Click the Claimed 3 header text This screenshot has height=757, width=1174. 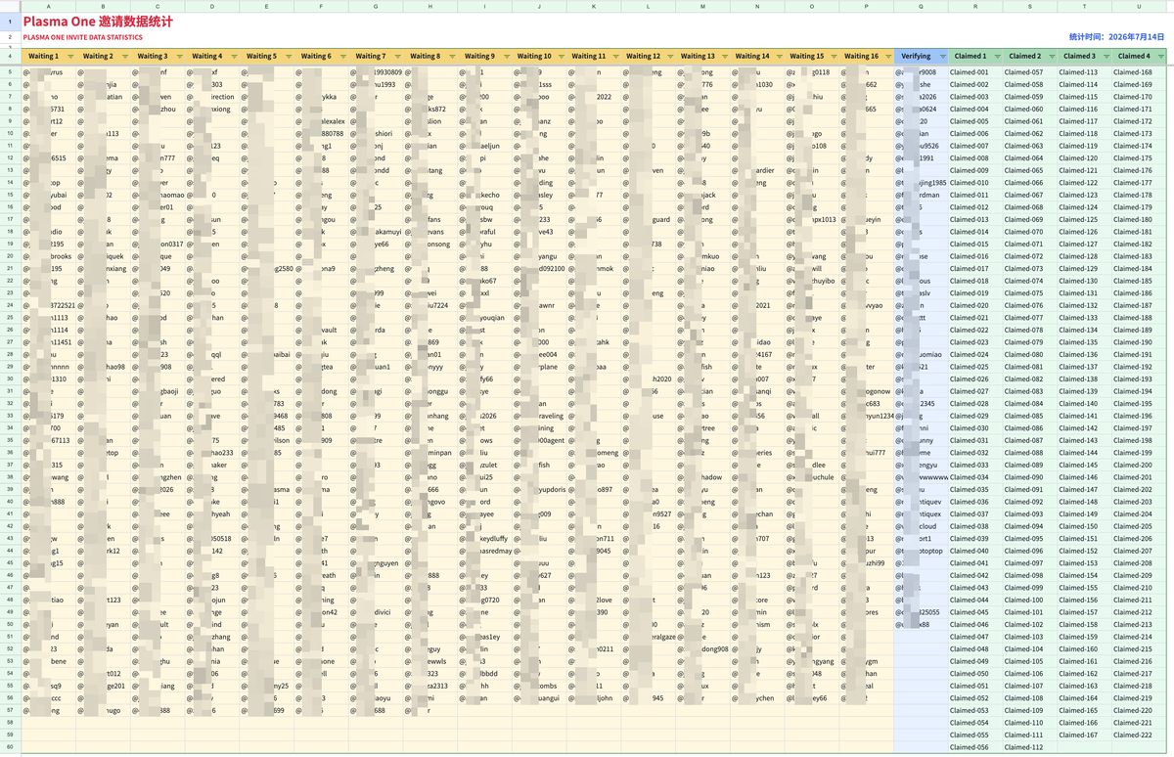(x=1080, y=57)
